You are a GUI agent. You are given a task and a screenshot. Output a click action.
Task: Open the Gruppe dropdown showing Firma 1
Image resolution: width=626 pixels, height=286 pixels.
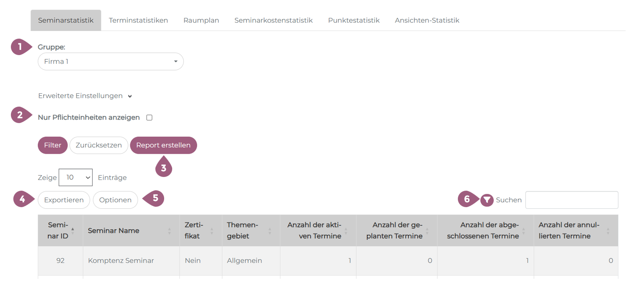(111, 62)
